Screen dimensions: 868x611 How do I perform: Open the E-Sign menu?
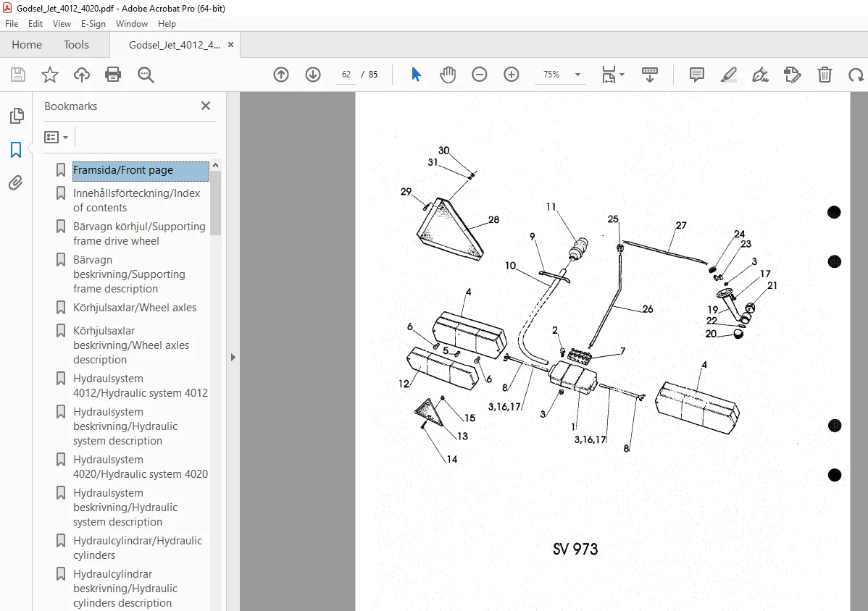(x=93, y=24)
